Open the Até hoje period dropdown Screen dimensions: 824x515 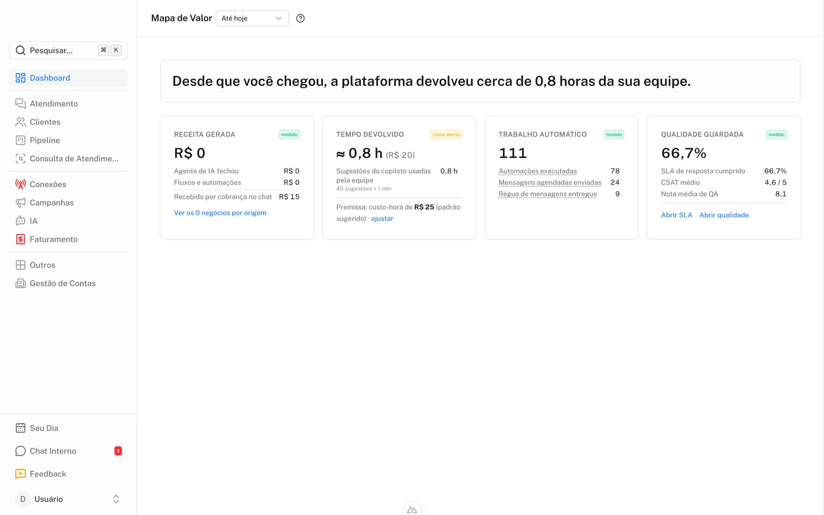[252, 19]
